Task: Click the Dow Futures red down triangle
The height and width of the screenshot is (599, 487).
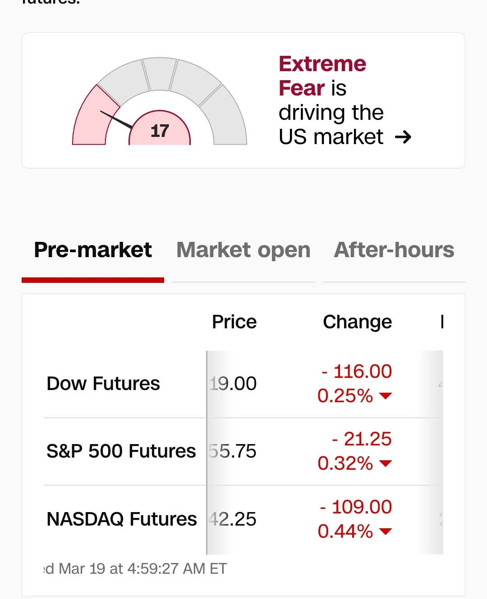Action: [x=386, y=396]
